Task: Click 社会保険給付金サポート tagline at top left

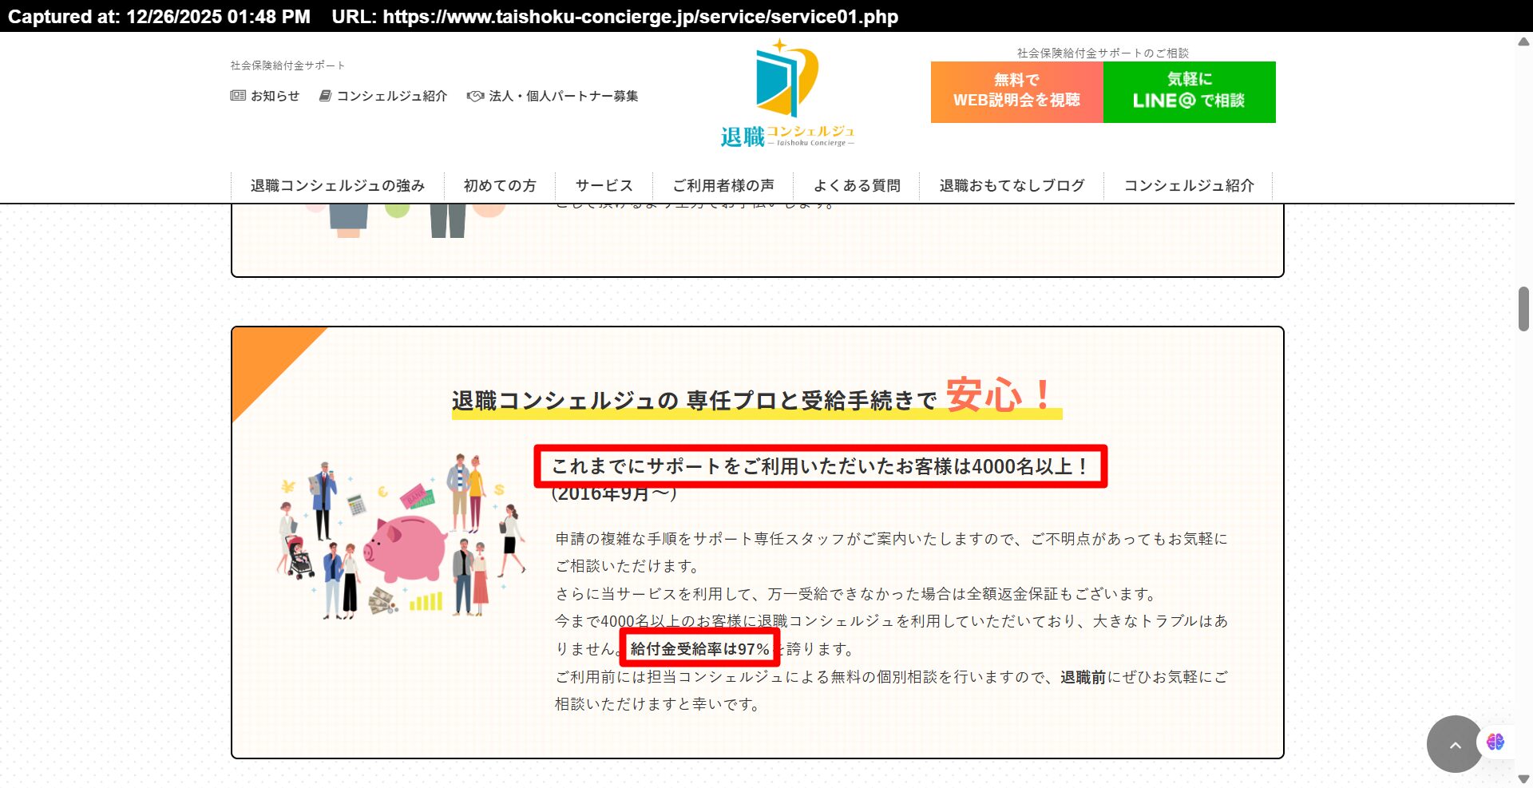Action: (287, 65)
